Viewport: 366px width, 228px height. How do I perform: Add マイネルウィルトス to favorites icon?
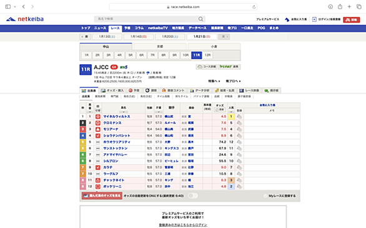point(239,116)
